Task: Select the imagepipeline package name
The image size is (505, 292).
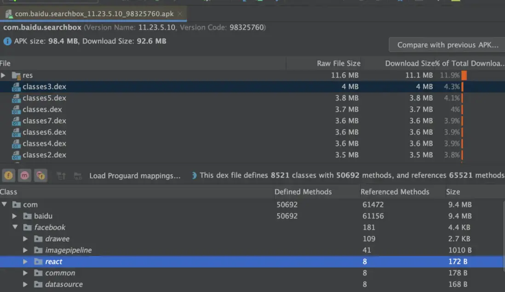Action: 68,250
